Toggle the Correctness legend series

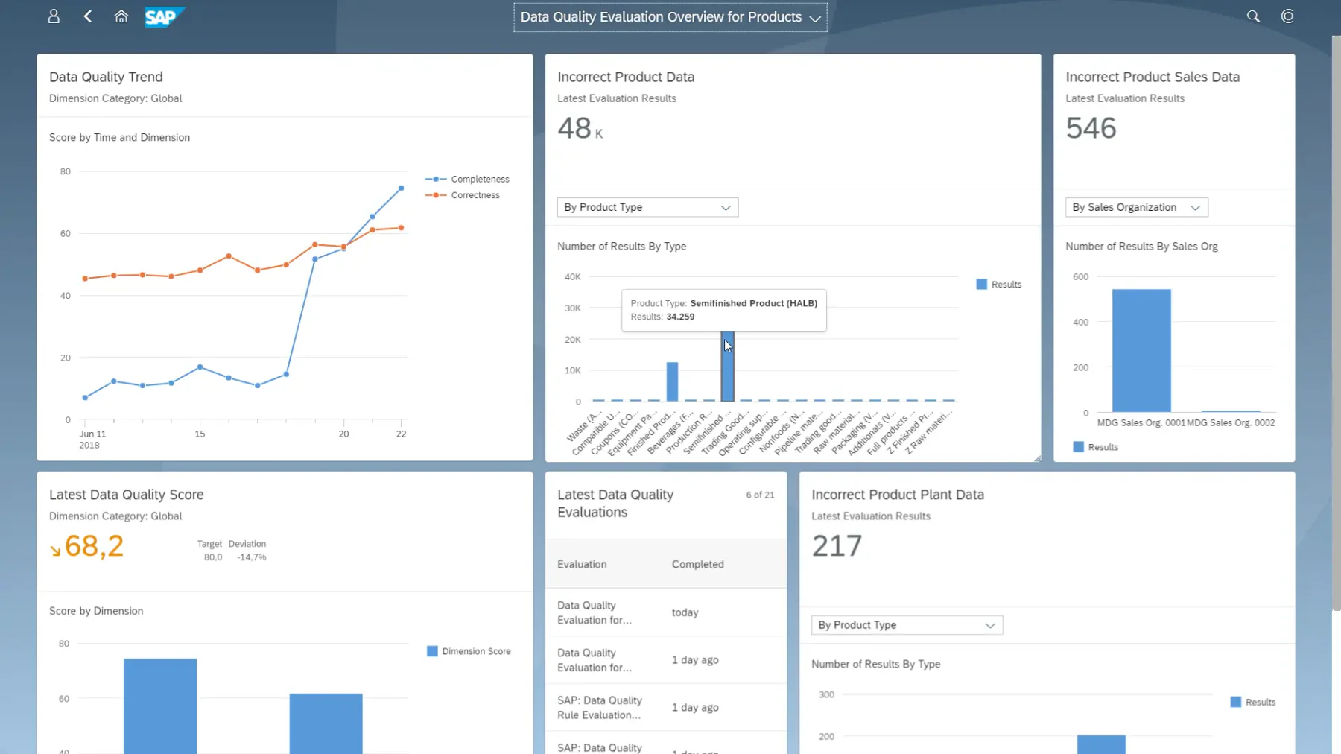coord(463,195)
